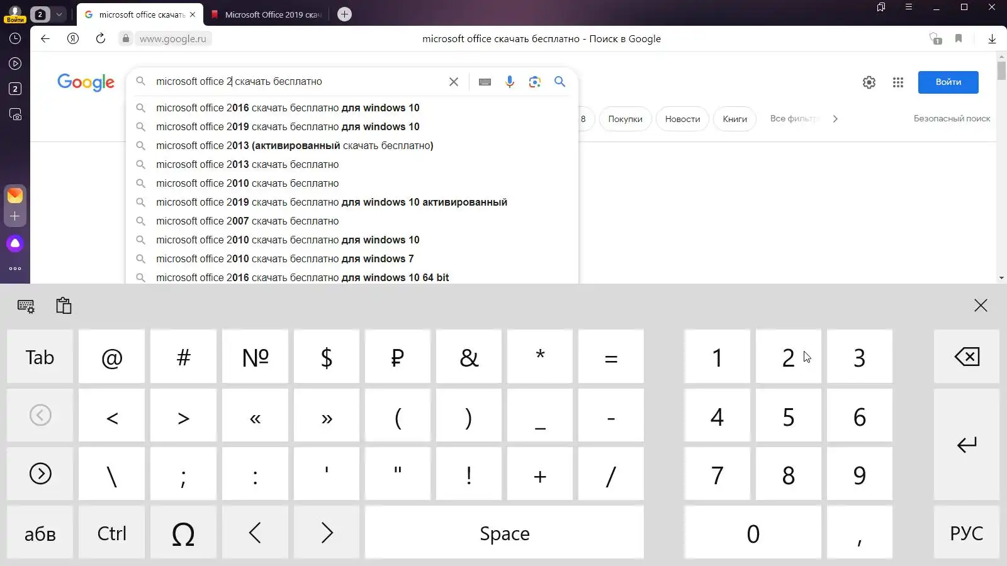Screen dimensions: 1007x566
Task: Add a sidebar shortcut with plus icon
Action: [15, 216]
